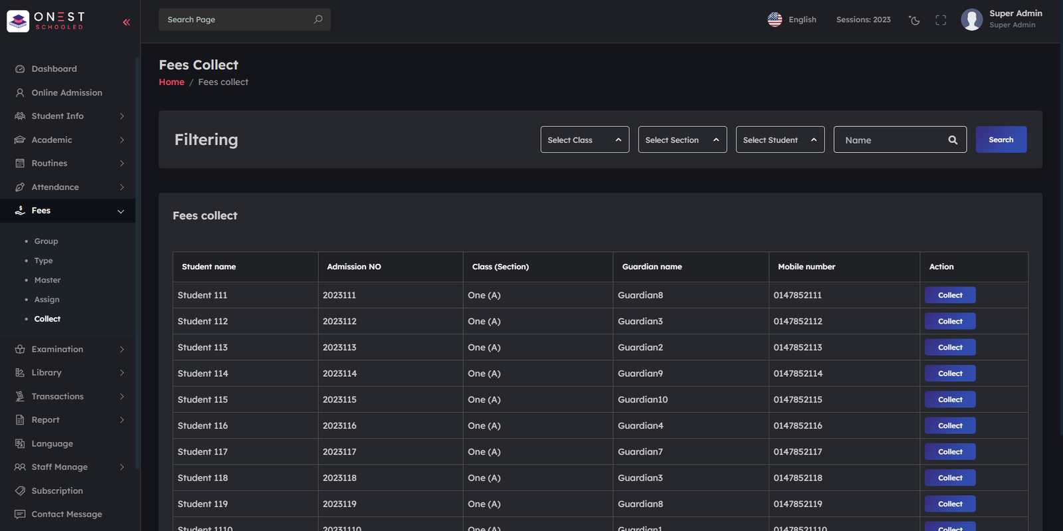Click admission number 2023115 cell
The width and height of the screenshot is (1063, 531).
coord(391,399)
